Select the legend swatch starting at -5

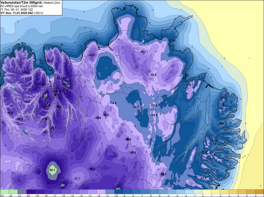pyautogui.click(x=163, y=192)
